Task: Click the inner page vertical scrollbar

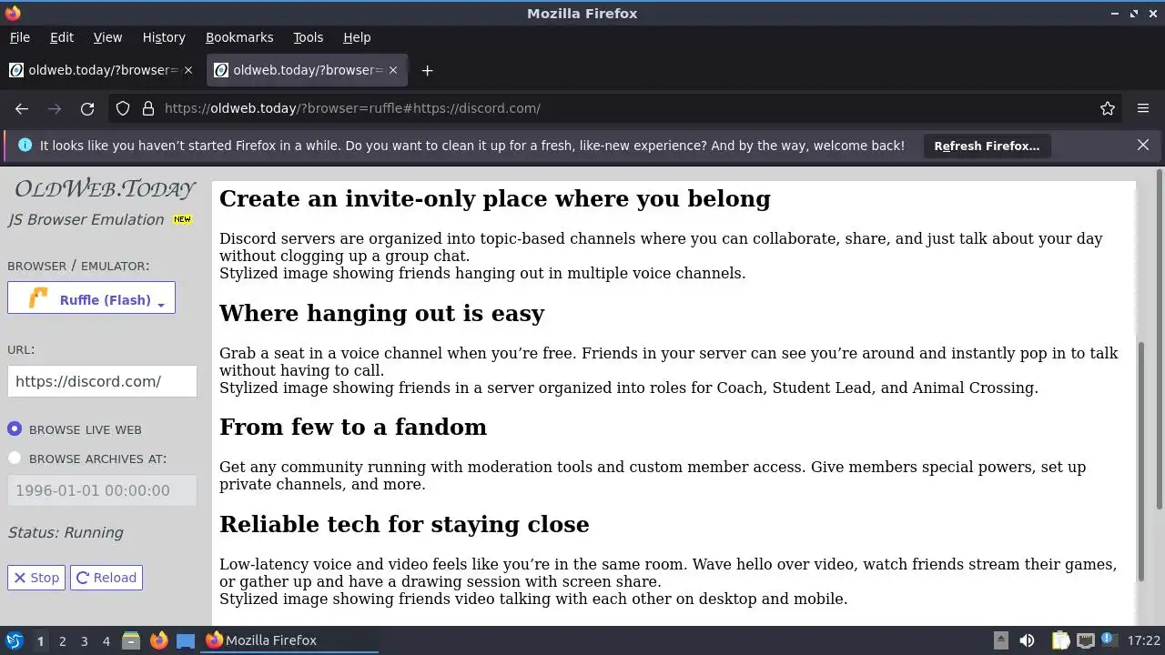Action: click(x=1140, y=462)
